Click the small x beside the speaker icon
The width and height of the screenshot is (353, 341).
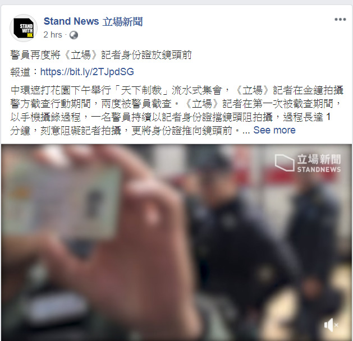[336, 325]
